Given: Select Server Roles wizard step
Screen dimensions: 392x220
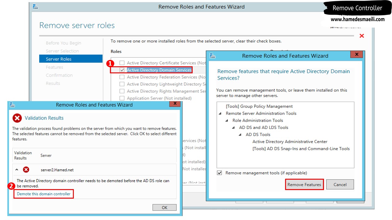Looking at the screenshot, I should point(71,59).
